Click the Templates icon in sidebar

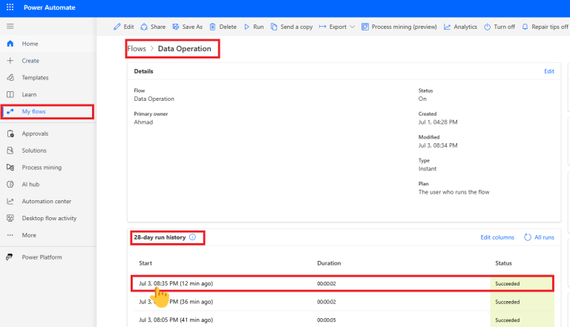click(10, 77)
